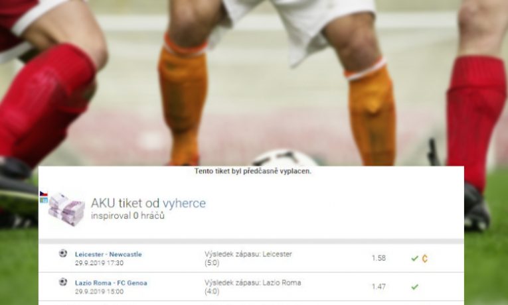The image size is (508, 305).
Task: Click the 29.9.2019 15:00 match date
Action: 99,292
